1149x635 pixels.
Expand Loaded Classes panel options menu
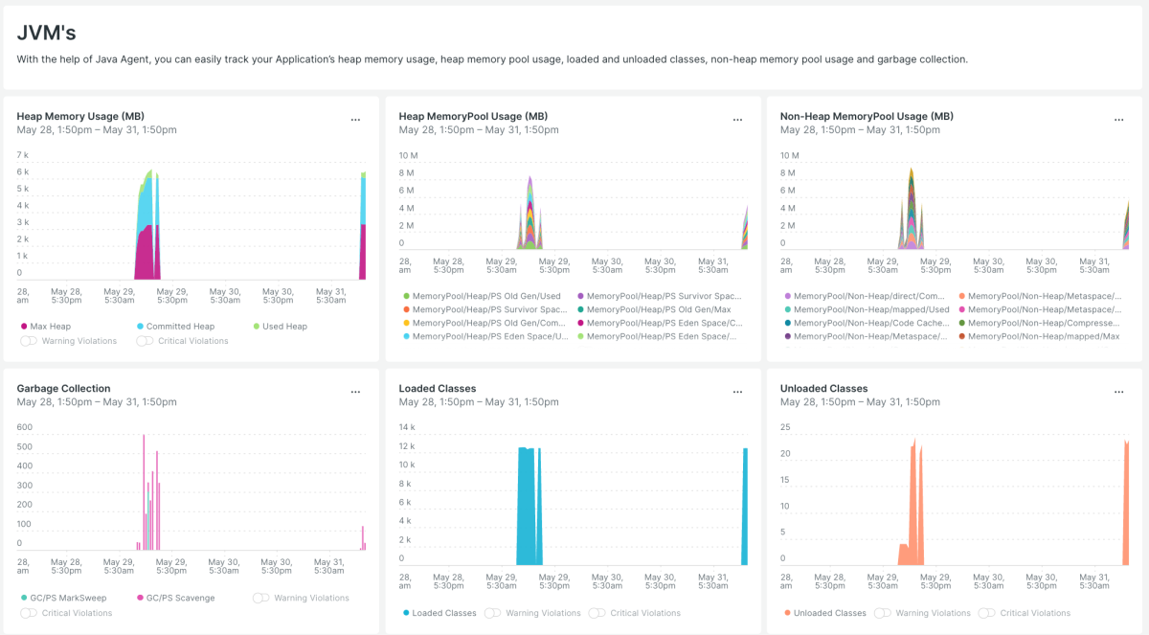[737, 393]
